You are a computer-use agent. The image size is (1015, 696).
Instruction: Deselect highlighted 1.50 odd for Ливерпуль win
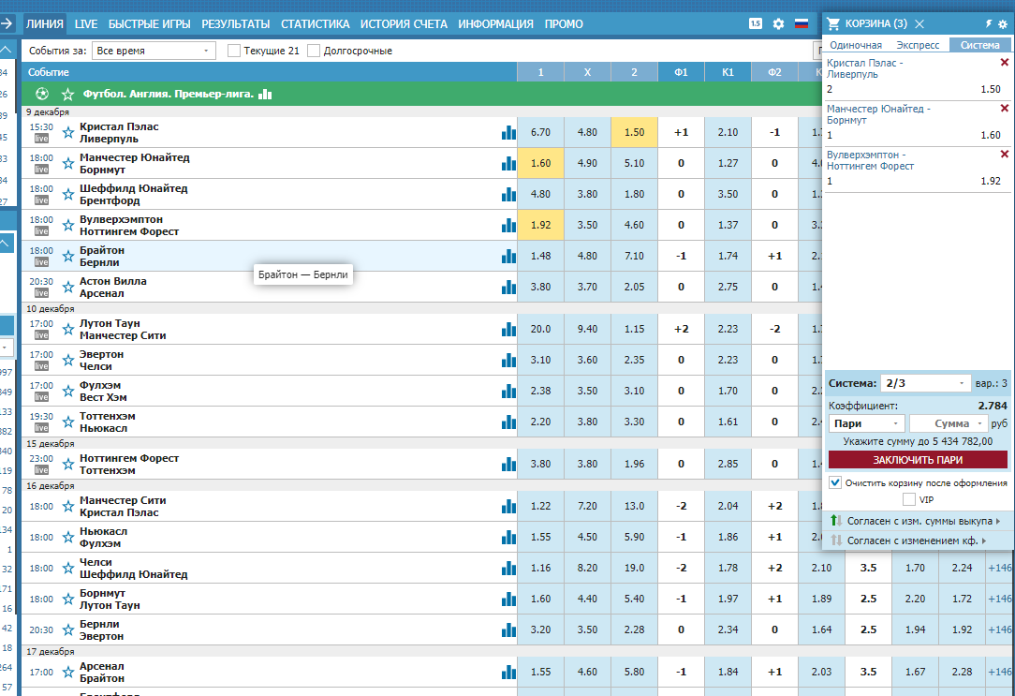(x=635, y=132)
